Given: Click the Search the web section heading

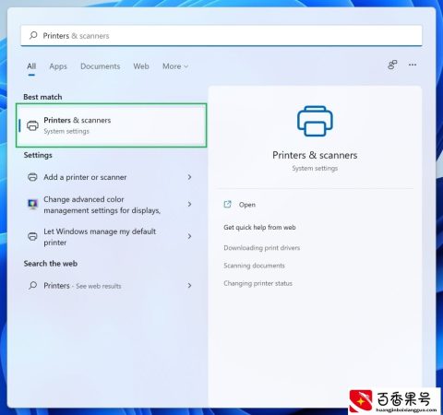Looking at the screenshot, I should point(51,264).
